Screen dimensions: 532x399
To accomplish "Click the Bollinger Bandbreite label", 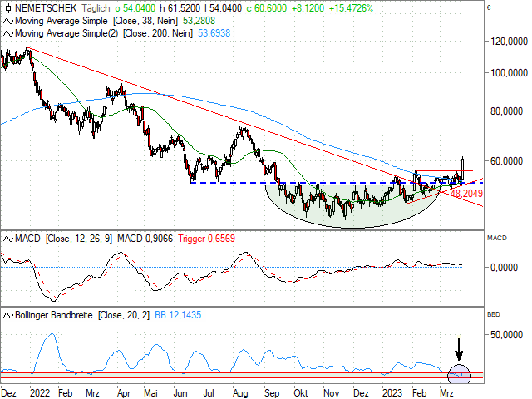I will tap(53, 316).
